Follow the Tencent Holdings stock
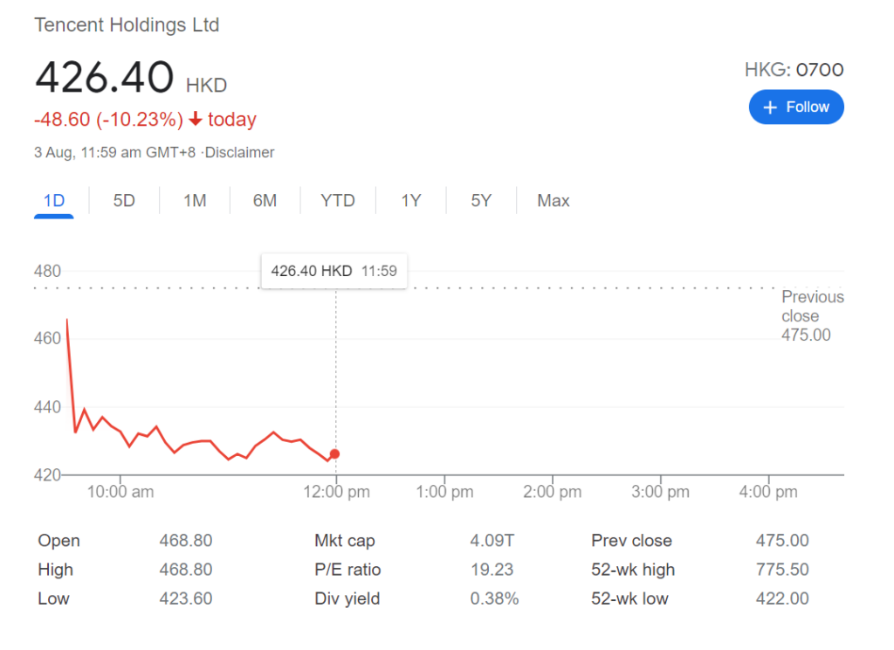This screenshot has width=894, height=650. [796, 107]
